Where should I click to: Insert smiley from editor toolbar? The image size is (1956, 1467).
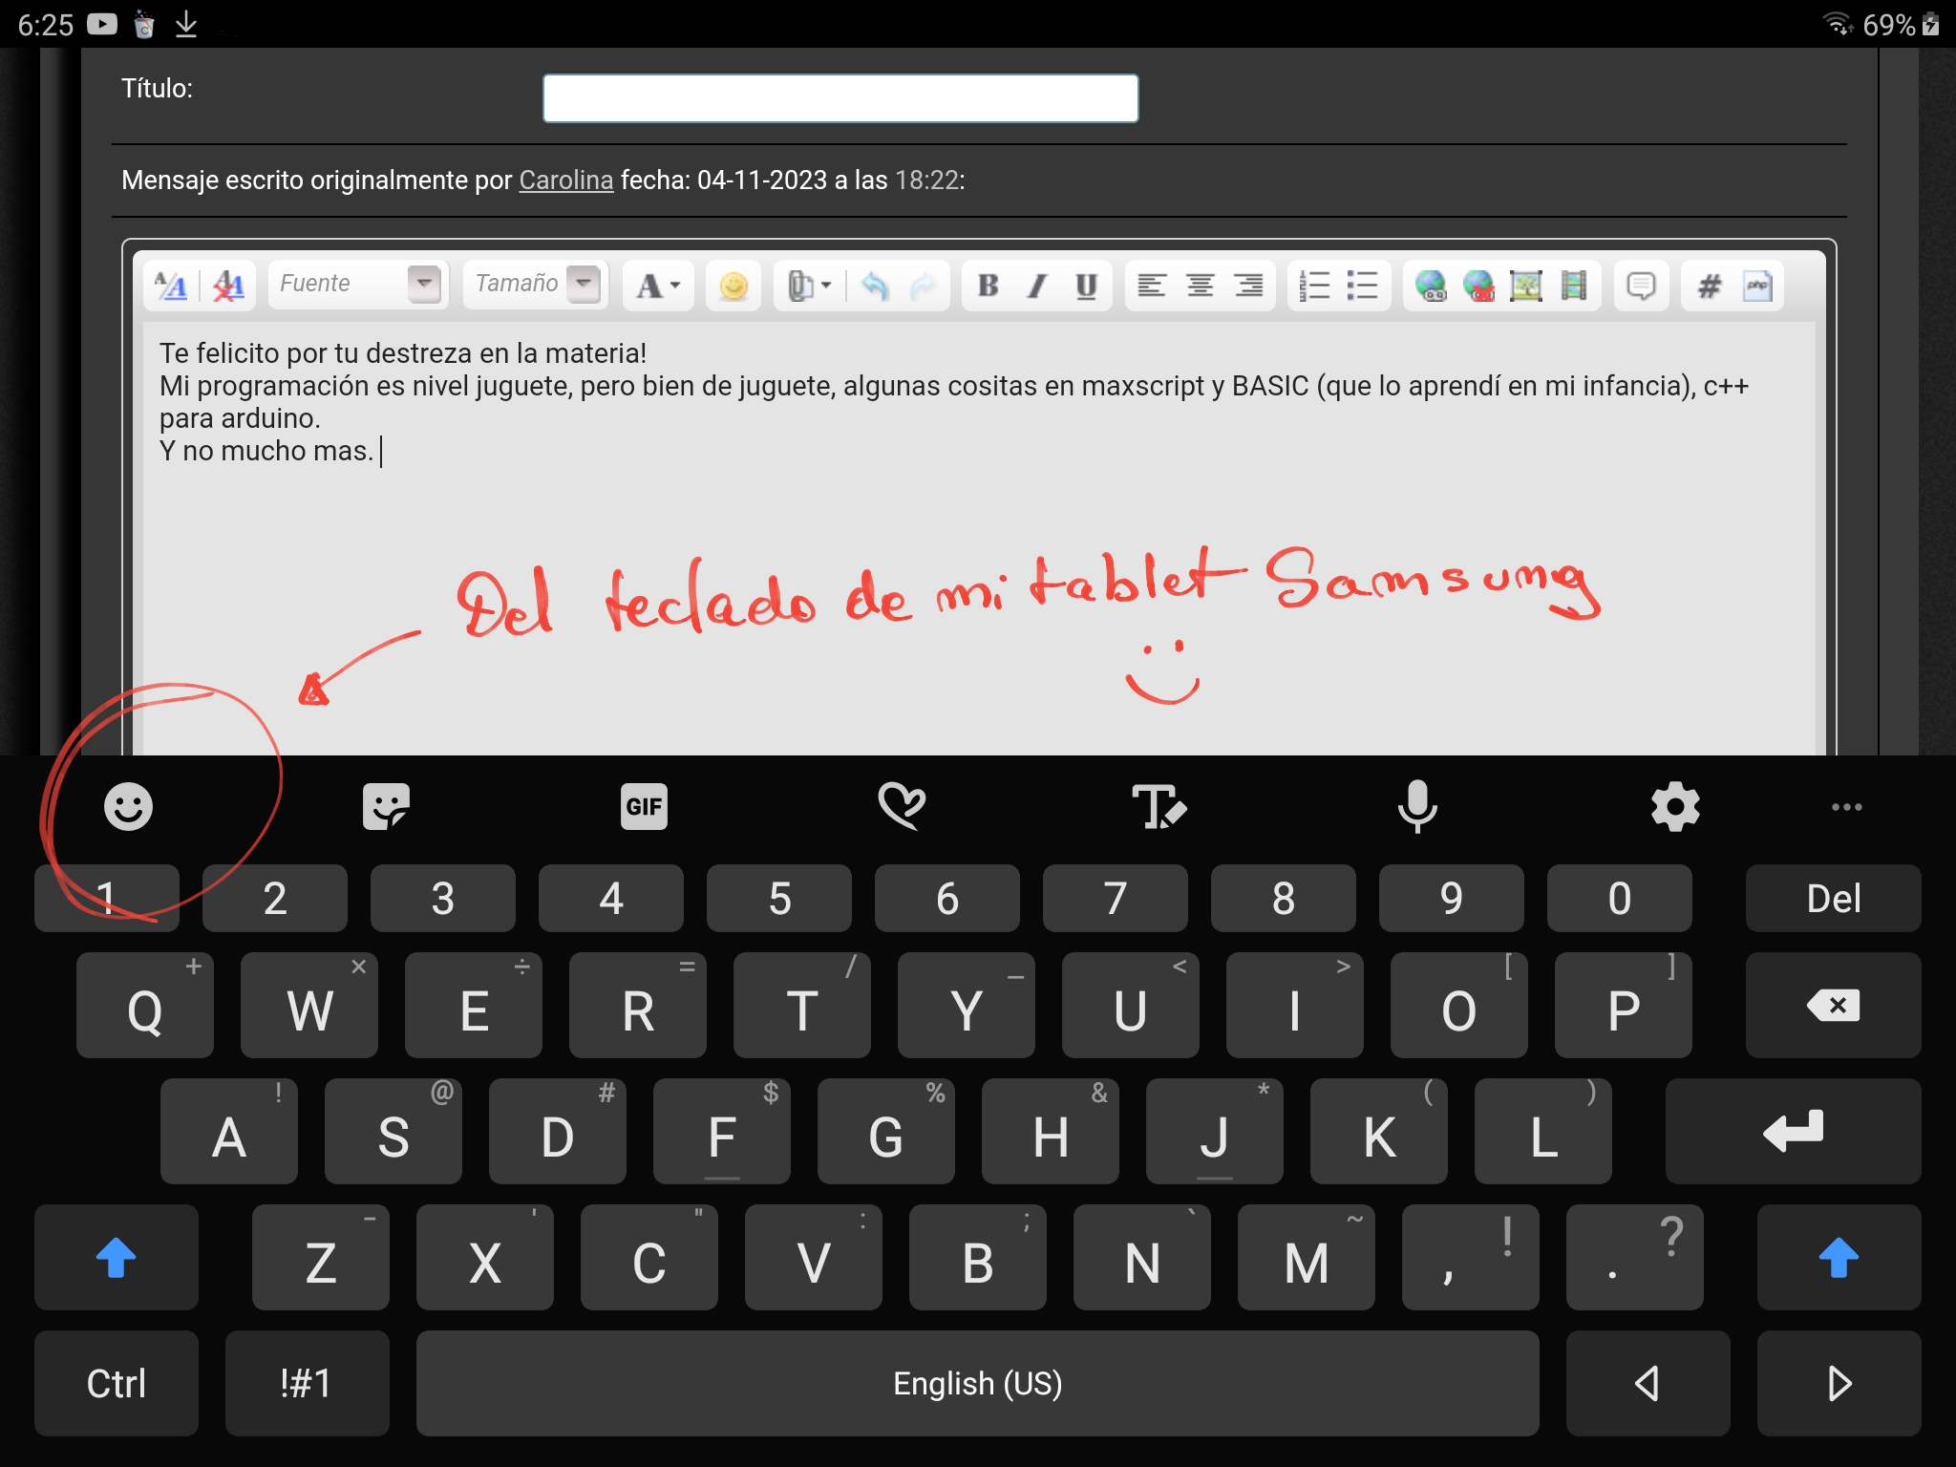733,286
